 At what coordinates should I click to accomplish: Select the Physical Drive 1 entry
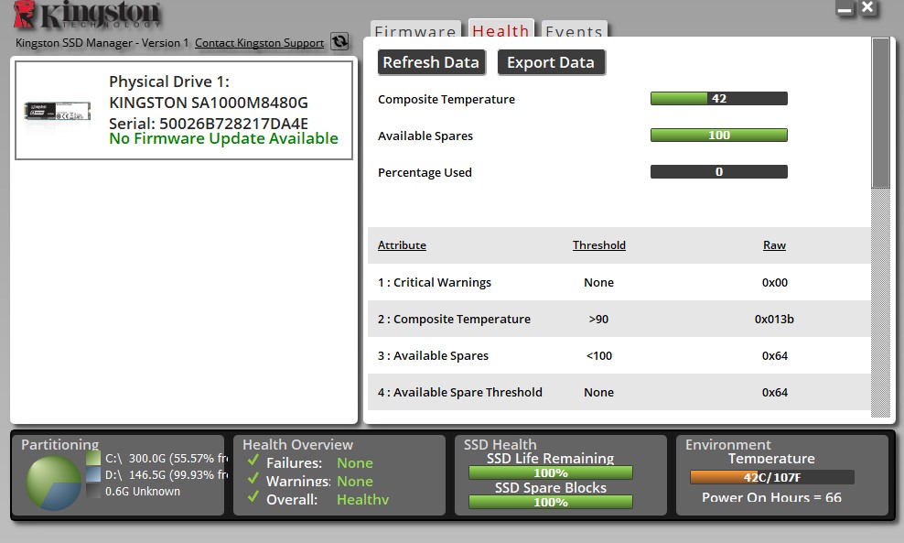(184, 110)
